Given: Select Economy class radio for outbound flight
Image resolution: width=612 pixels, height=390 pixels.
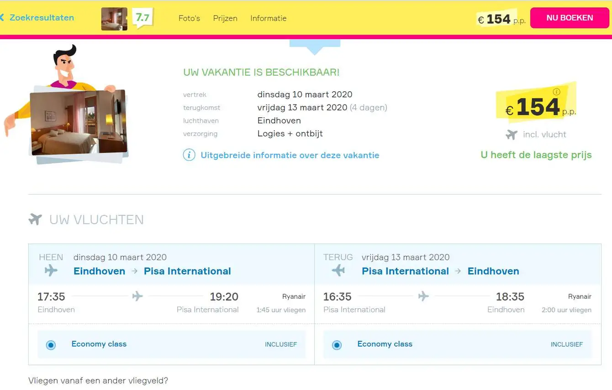Looking at the screenshot, I should click(51, 345).
